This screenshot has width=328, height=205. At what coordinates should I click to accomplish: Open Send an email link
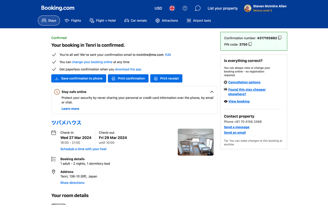point(235,133)
